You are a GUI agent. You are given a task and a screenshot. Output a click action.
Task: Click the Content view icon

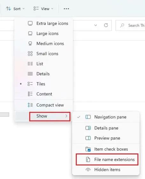coord(30,94)
